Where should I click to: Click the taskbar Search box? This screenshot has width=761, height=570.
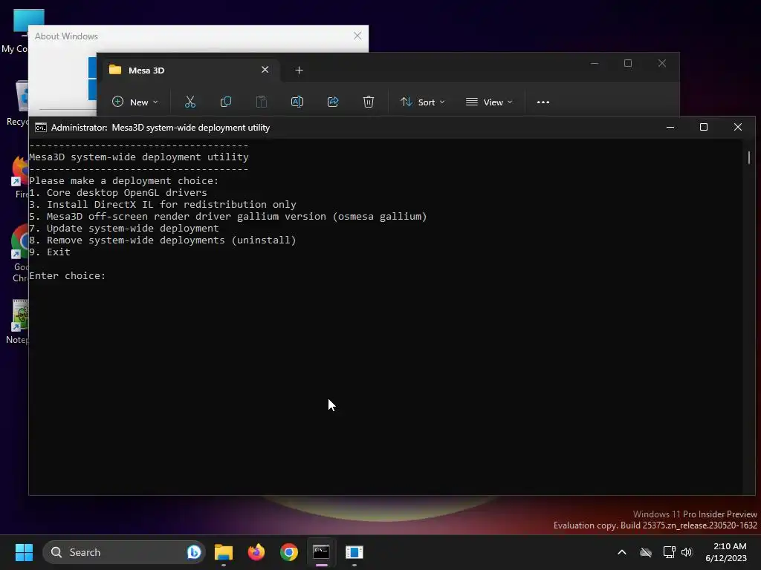tap(124, 552)
